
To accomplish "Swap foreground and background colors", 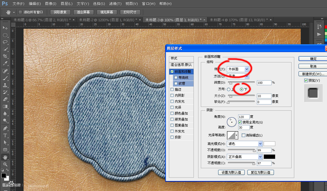I will pos(7,170).
